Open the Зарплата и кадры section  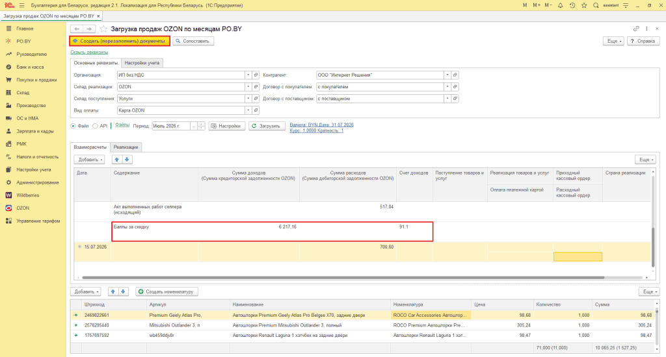point(35,131)
